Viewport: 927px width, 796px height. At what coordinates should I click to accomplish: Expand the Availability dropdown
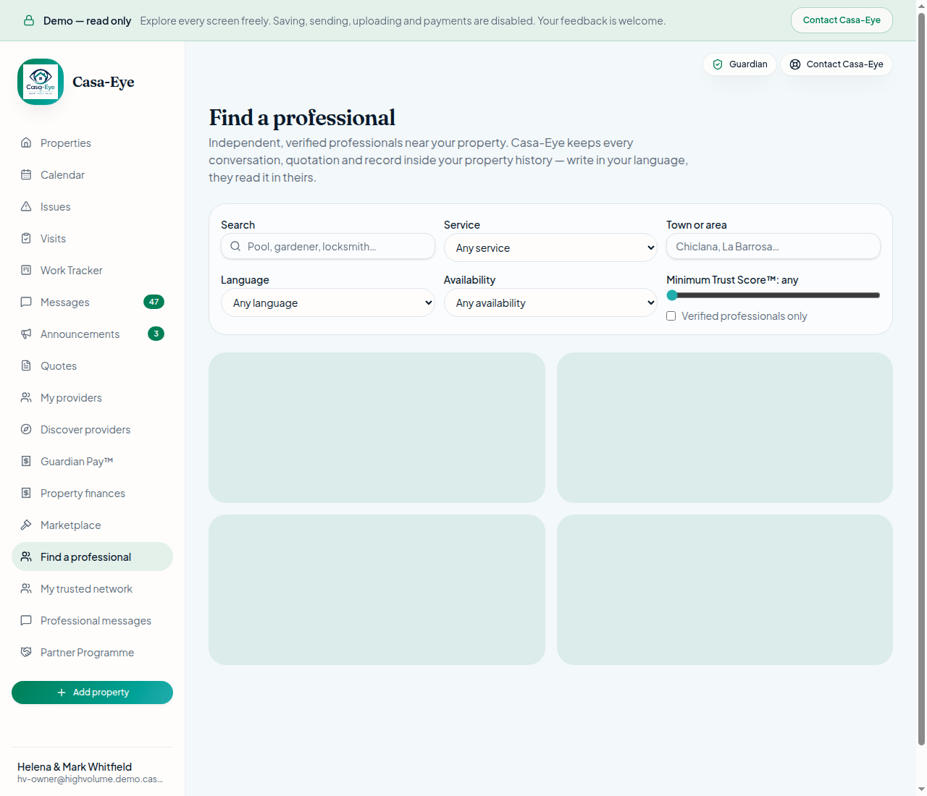(x=550, y=302)
